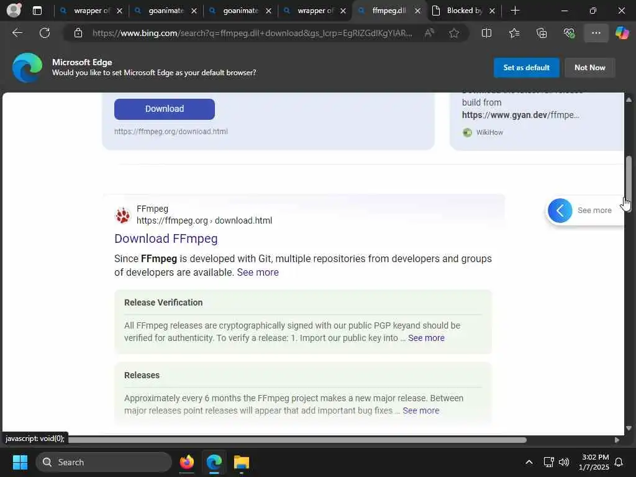636x477 pixels.
Task: Click the WikiHow source icon
Action: pyautogui.click(x=467, y=132)
